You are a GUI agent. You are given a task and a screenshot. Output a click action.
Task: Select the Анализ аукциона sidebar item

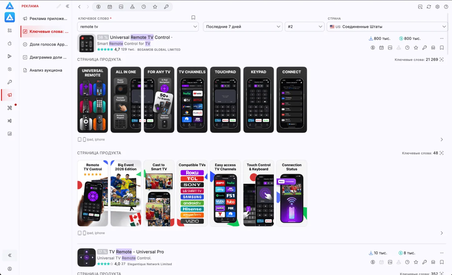45,70
